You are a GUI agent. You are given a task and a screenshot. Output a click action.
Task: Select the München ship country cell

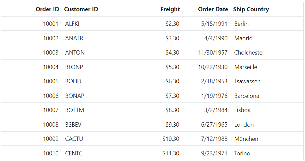246,139
